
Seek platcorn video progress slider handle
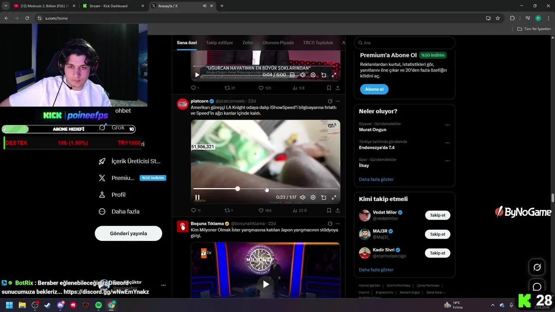coord(238,188)
